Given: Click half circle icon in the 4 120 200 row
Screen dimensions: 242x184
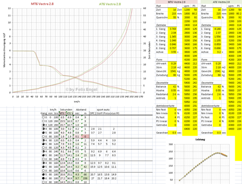Looking at the screenshot, I should click(x=43, y=125).
